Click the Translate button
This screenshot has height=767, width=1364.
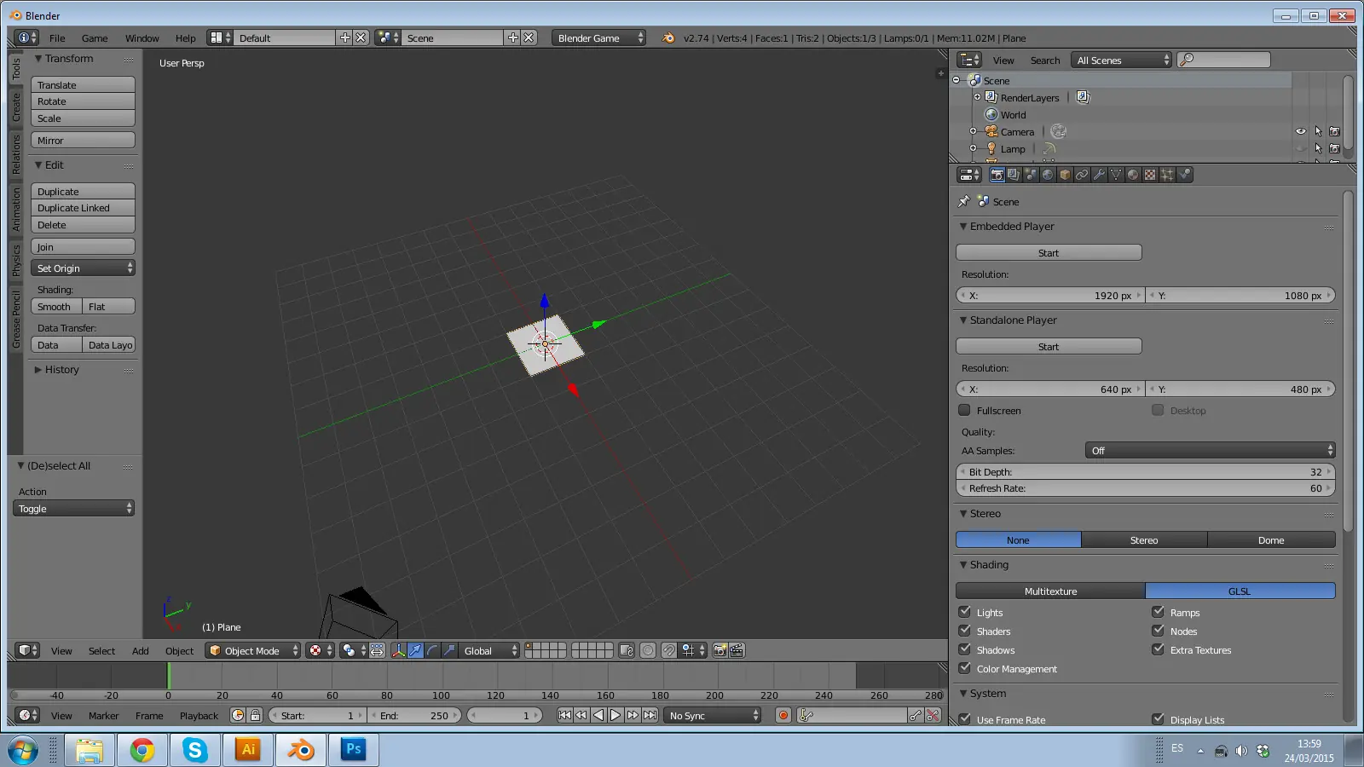tap(83, 84)
